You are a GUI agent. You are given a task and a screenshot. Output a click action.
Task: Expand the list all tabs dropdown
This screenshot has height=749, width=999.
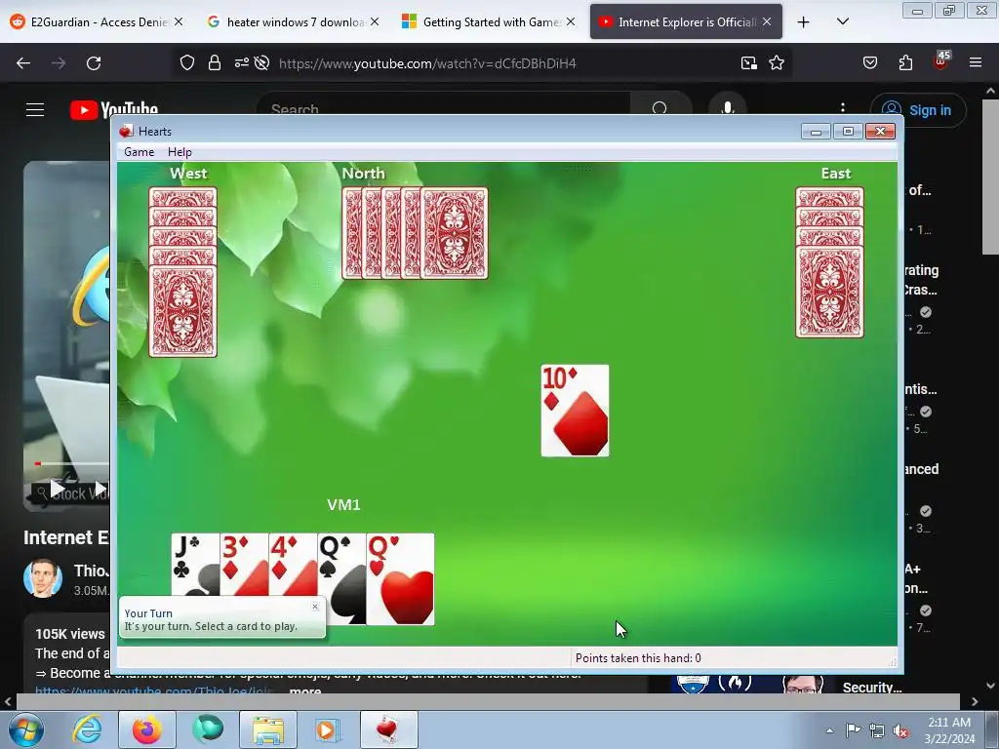(842, 21)
